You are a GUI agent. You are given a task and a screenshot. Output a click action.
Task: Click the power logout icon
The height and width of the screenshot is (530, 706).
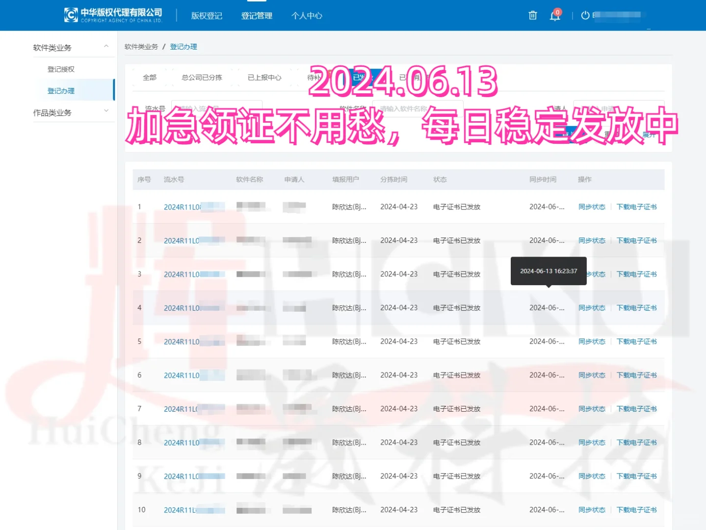tap(585, 15)
